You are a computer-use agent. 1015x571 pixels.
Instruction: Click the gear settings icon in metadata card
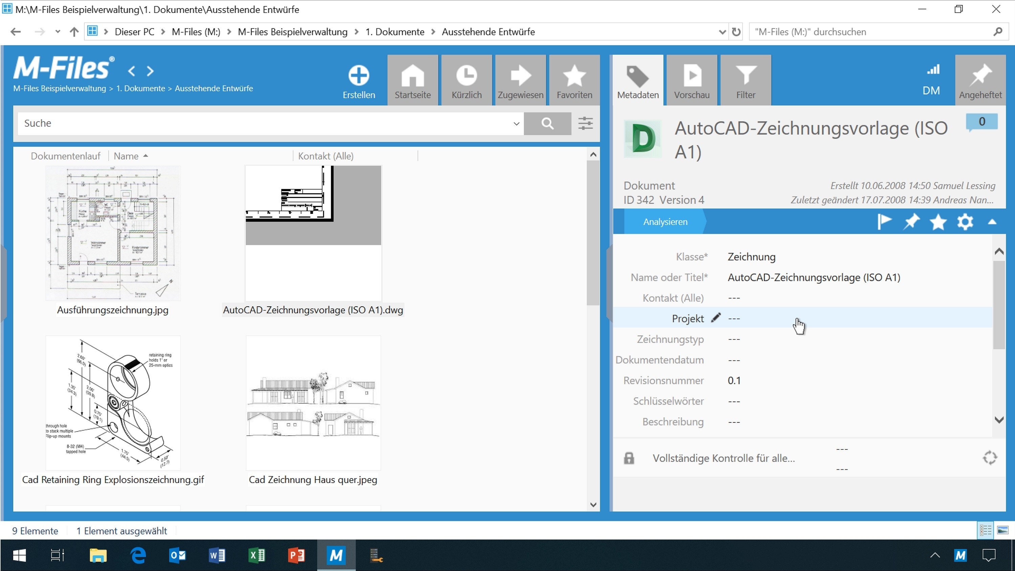965,222
